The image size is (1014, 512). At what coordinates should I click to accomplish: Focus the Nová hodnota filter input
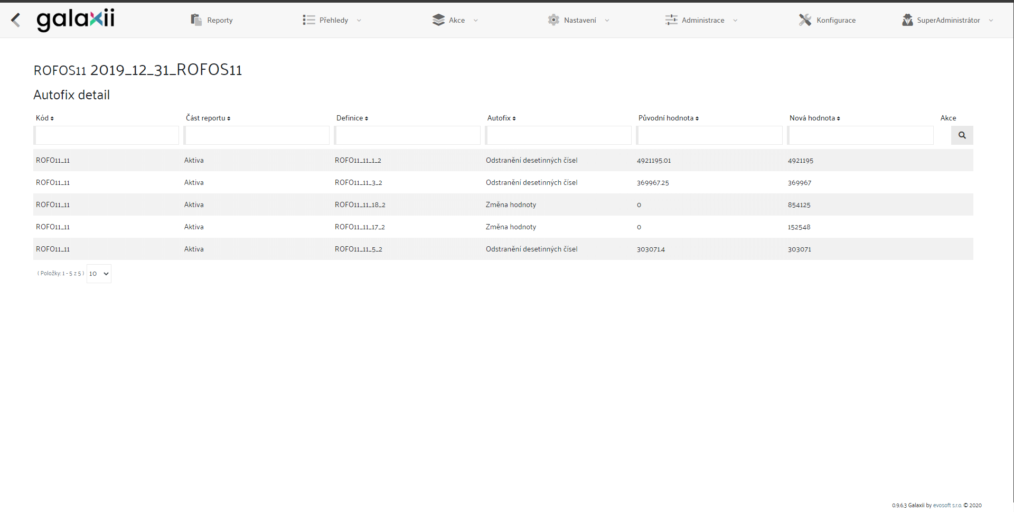(x=861, y=135)
